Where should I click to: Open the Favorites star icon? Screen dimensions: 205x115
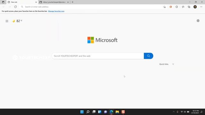183,7
